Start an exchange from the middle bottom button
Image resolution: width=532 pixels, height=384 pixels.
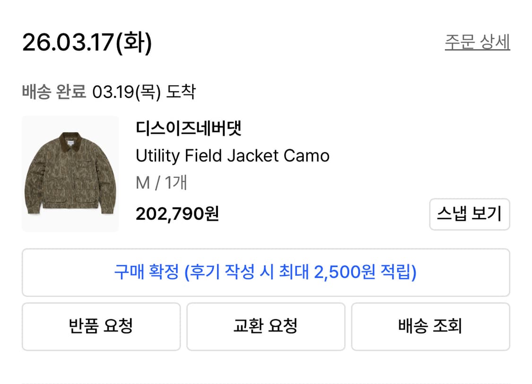point(266,326)
